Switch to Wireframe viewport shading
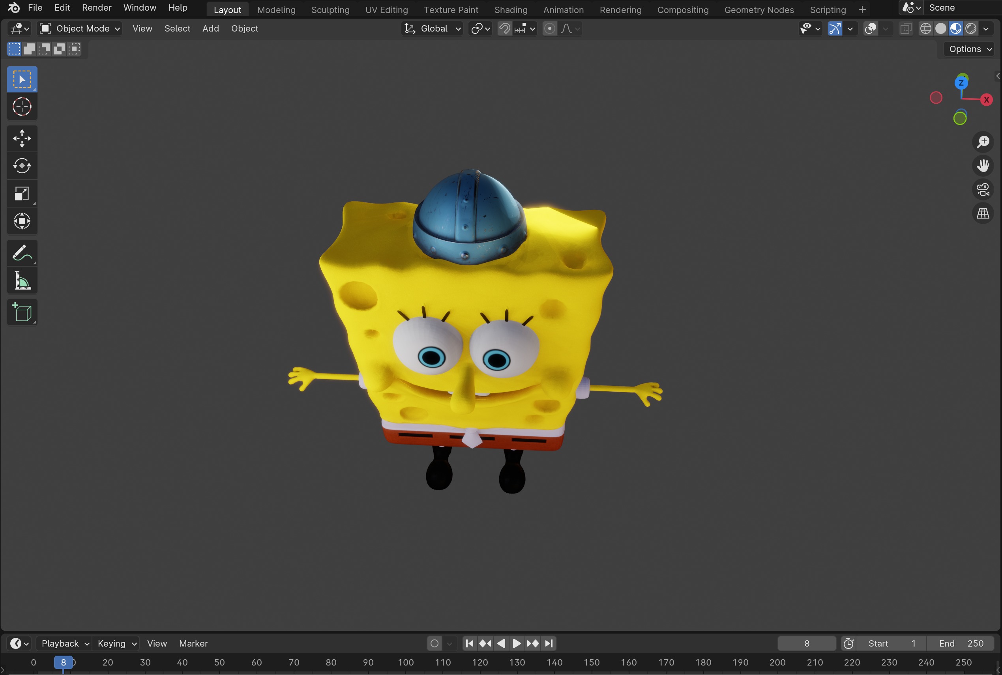The image size is (1002, 675). coord(925,28)
